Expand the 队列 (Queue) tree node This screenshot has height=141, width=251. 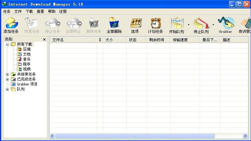click(x=8, y=89)
